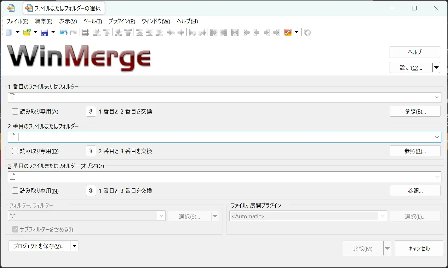Open the ヘルプ(H) menu

(187, 21)
